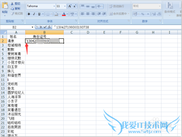Decrease cell indent
The height and width of the screenshot is (137, 182).
(x=99, y=14)
